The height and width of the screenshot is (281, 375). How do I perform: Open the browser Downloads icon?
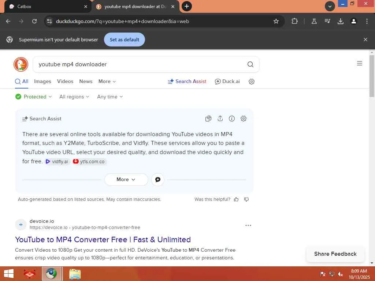click(x=340, y=21)
